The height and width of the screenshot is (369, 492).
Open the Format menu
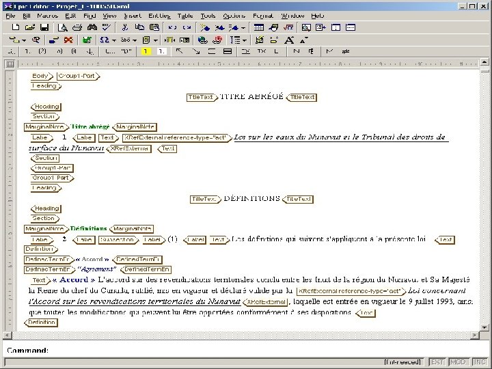263,16
